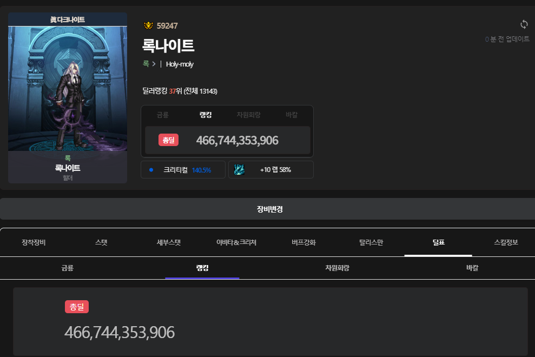Click the red 총딜 badge in the summary card
The height and width of the screenshot is (357, 535).
(x=168, y=141)
